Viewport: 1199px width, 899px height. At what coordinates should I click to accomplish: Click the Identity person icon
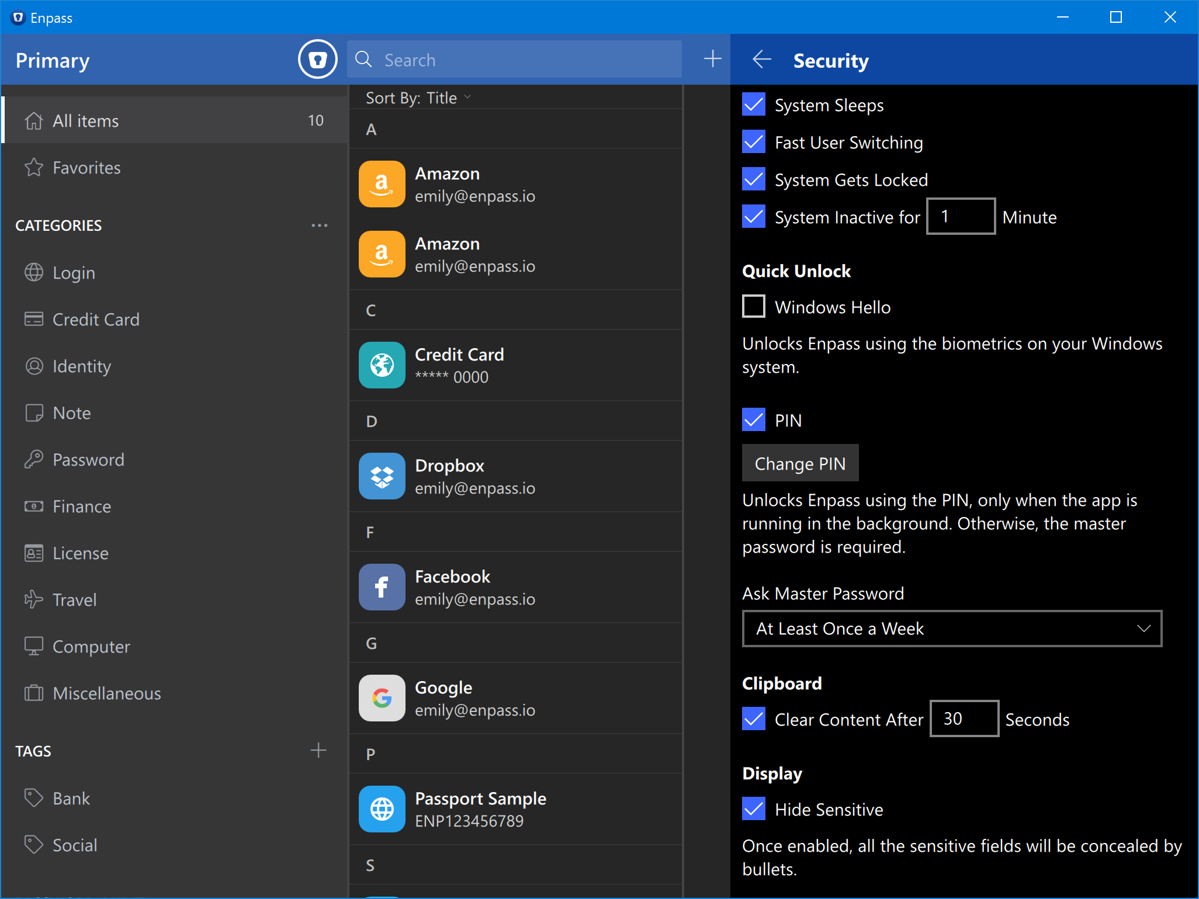pyautogui.click(x=34, y=366)
